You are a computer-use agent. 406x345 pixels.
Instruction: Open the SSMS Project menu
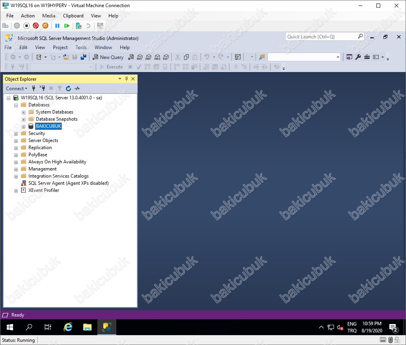(x=60, y=47)
